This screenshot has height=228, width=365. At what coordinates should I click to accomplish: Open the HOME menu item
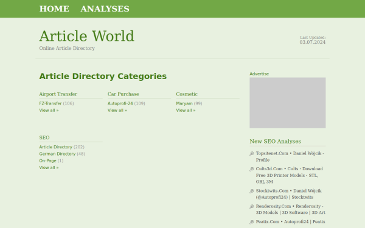tap(54, 9)
